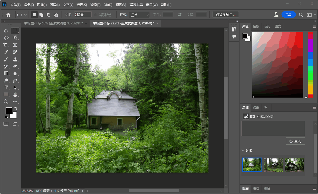Select the Move tool
Viewport: 318px width, 194px height.
click(6, 31)
